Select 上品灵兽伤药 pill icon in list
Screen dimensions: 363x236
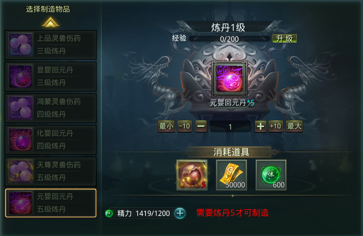click(21, 45)
